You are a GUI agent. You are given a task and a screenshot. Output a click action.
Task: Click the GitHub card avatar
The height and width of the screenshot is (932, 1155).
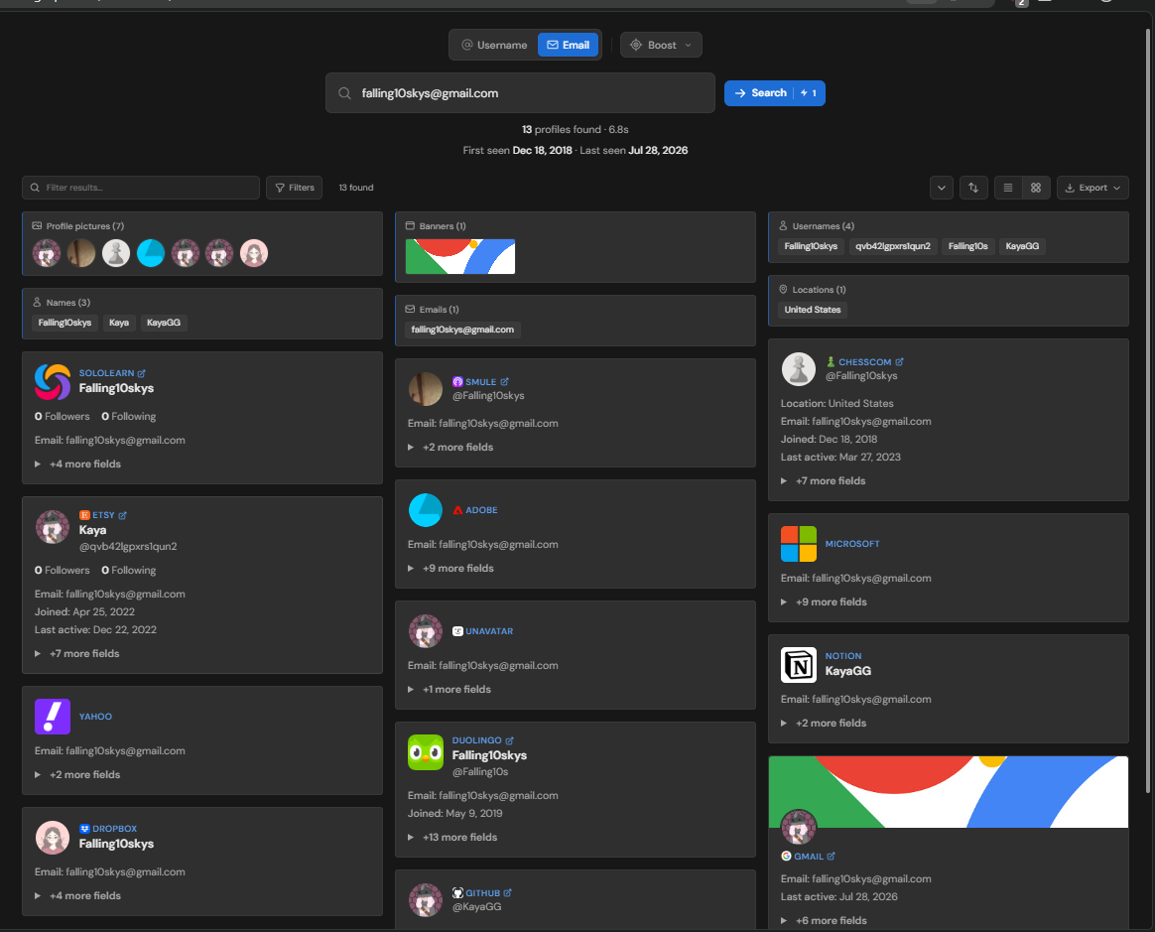click(x=426, y=900)
